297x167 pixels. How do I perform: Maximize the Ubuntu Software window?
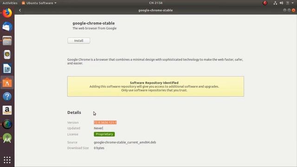click(289, 10)
